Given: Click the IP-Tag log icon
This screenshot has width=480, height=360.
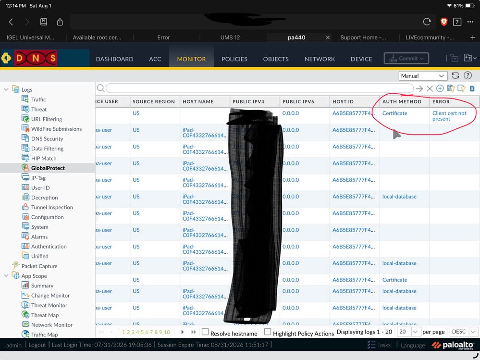Looking at the screenshot, I should (25, 177).
